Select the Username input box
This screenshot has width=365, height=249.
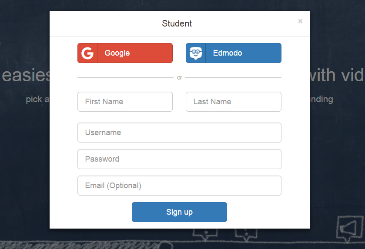179,133
